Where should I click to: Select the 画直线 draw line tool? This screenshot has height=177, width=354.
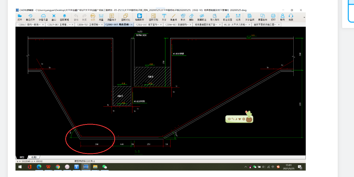point(173,17)
